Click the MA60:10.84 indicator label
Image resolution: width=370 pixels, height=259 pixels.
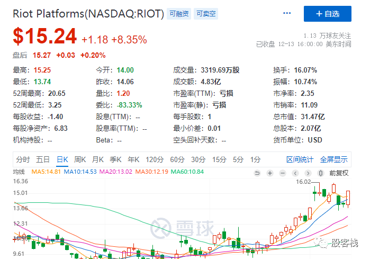coord(187,172)
